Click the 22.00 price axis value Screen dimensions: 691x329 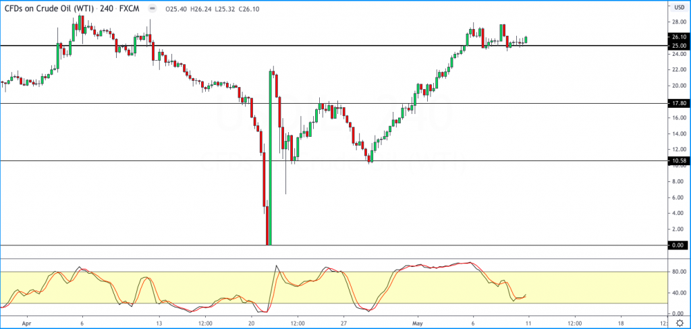(679, 69)
